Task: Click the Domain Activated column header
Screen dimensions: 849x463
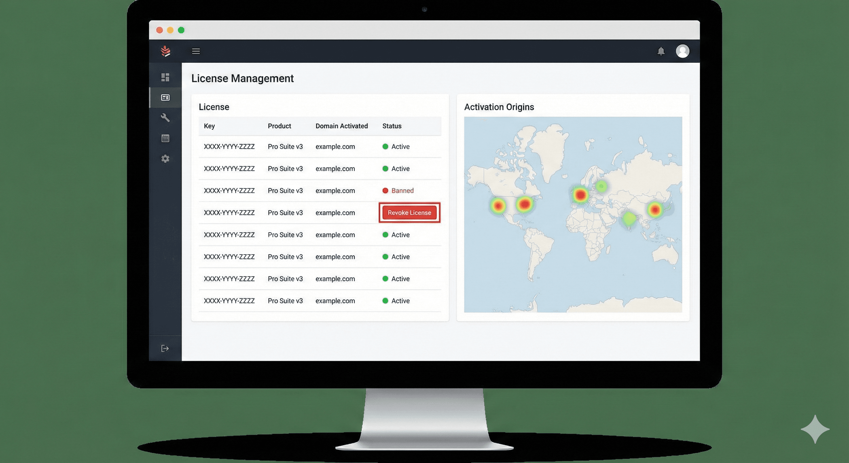Action: pyautogui.click(x=342, y=126)
